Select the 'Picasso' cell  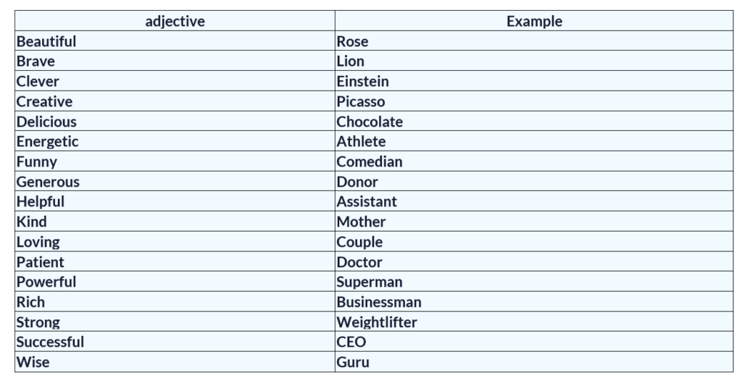tap(361, 102)
